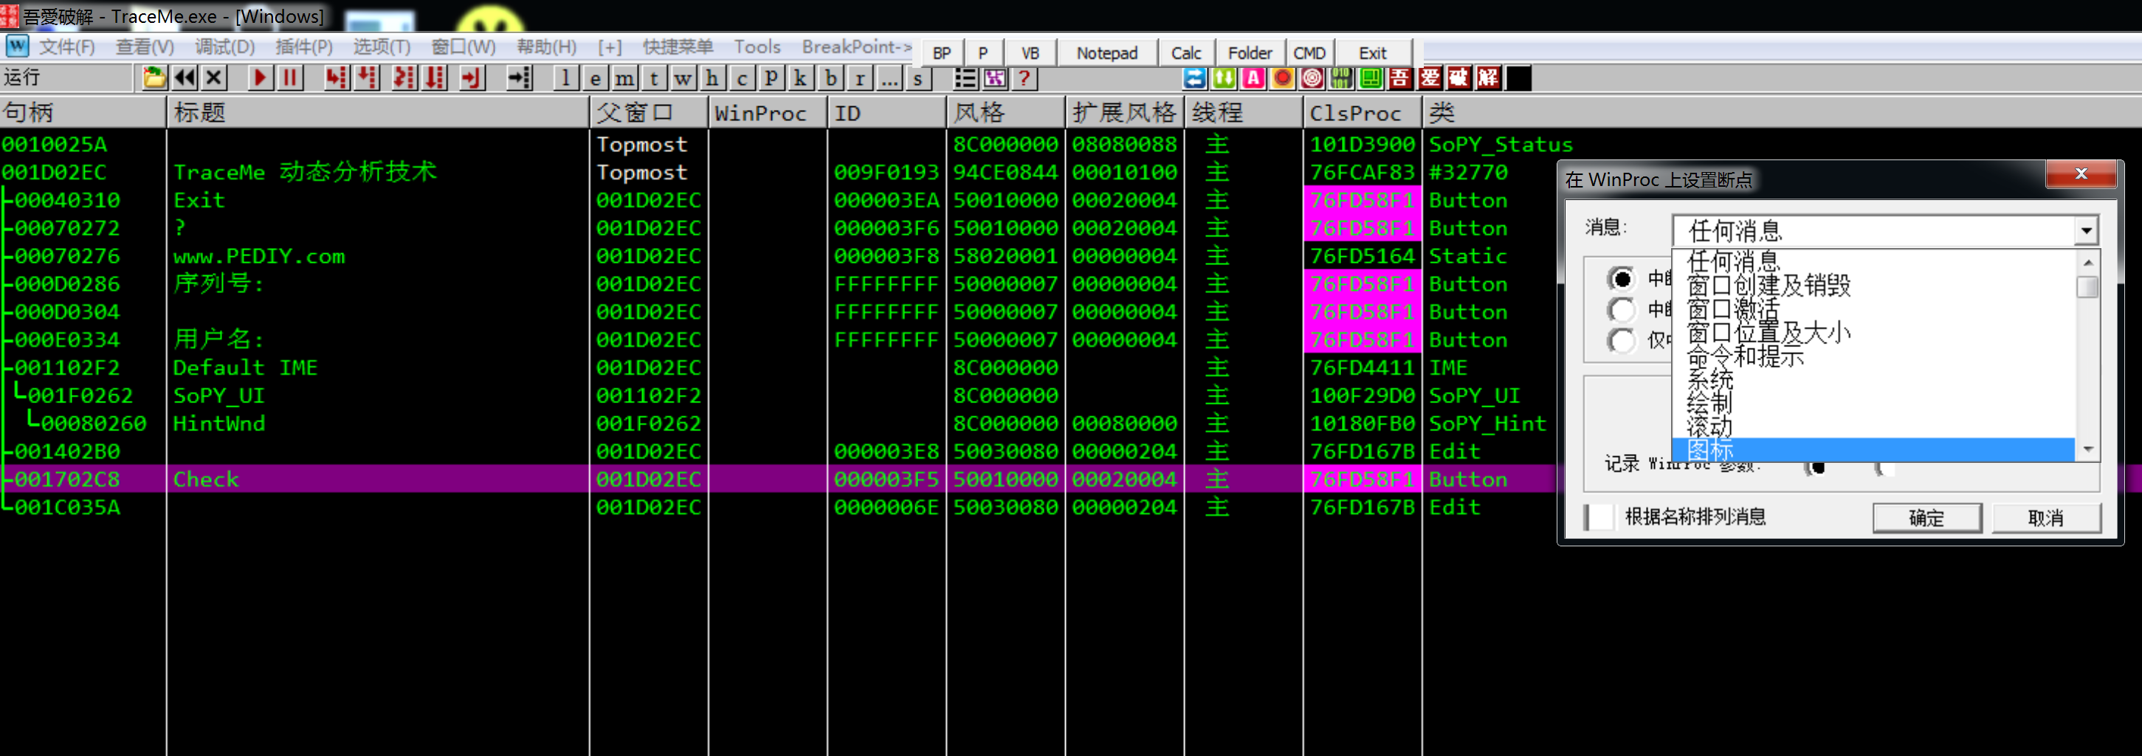
Task: Open Call stack with the 'k' button
Action: click(801, 78)
